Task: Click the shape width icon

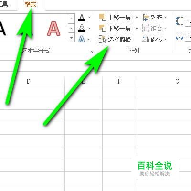Action: point(180,36)
